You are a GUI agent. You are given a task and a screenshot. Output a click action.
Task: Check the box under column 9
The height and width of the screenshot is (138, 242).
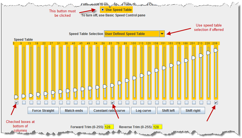pyautogui.click(x=24, y=103)
